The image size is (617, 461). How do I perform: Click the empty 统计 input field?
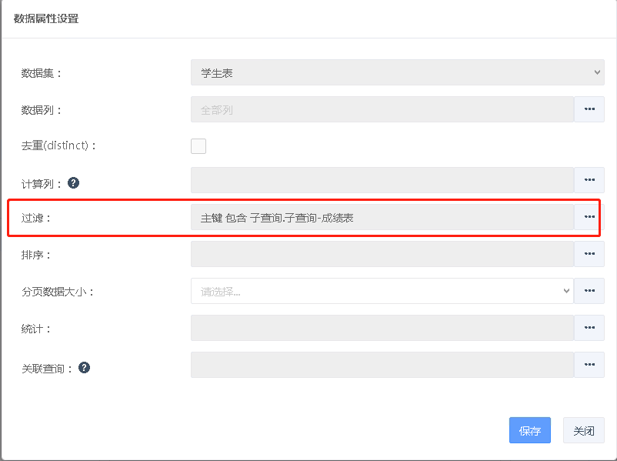(x=382, y=328)
